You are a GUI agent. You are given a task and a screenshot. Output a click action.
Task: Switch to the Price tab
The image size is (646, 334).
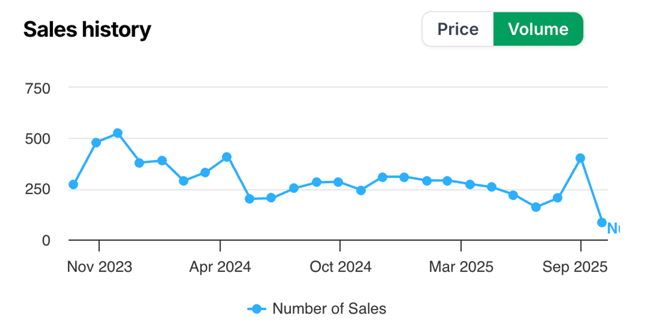pyautogui.click(x=458, y=29)
